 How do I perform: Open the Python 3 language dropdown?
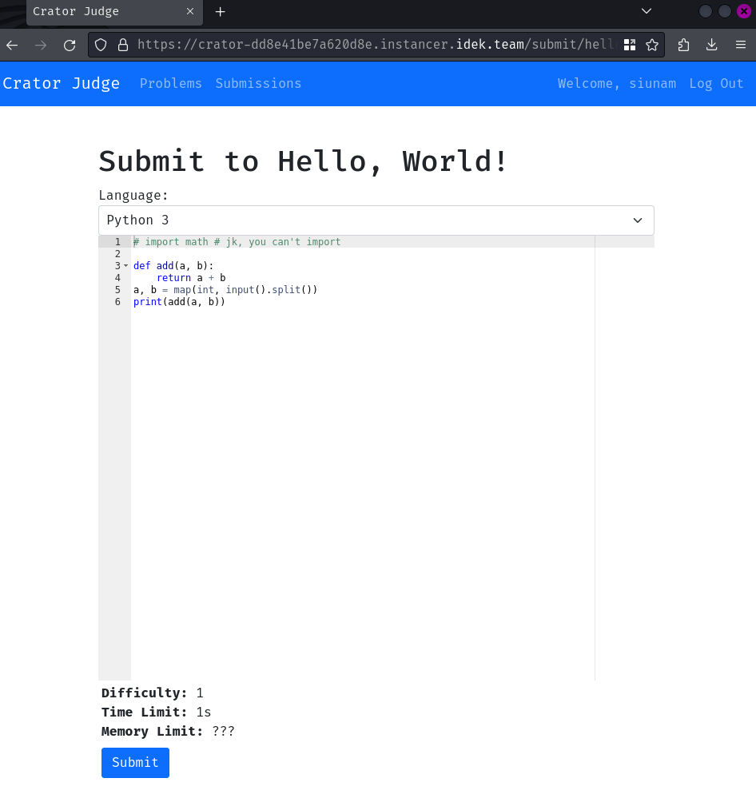(376, 220)
